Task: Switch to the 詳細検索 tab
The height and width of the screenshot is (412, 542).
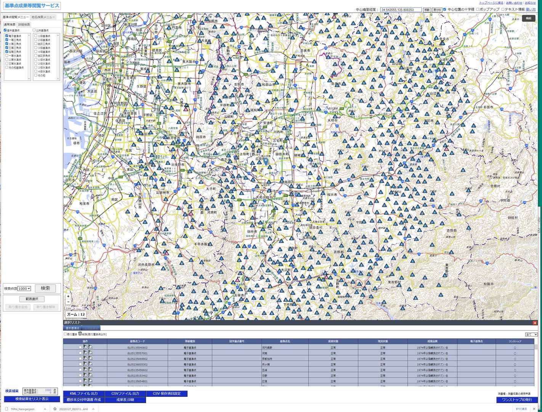Action: pyautogui.click(x=24, y=24)
